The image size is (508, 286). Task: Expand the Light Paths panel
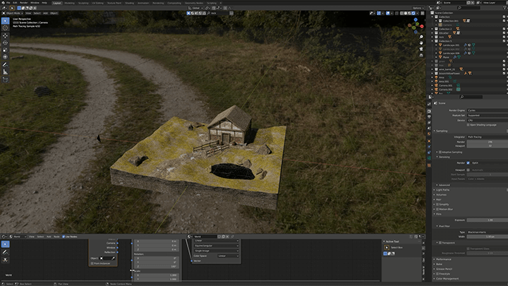point(442,190)
